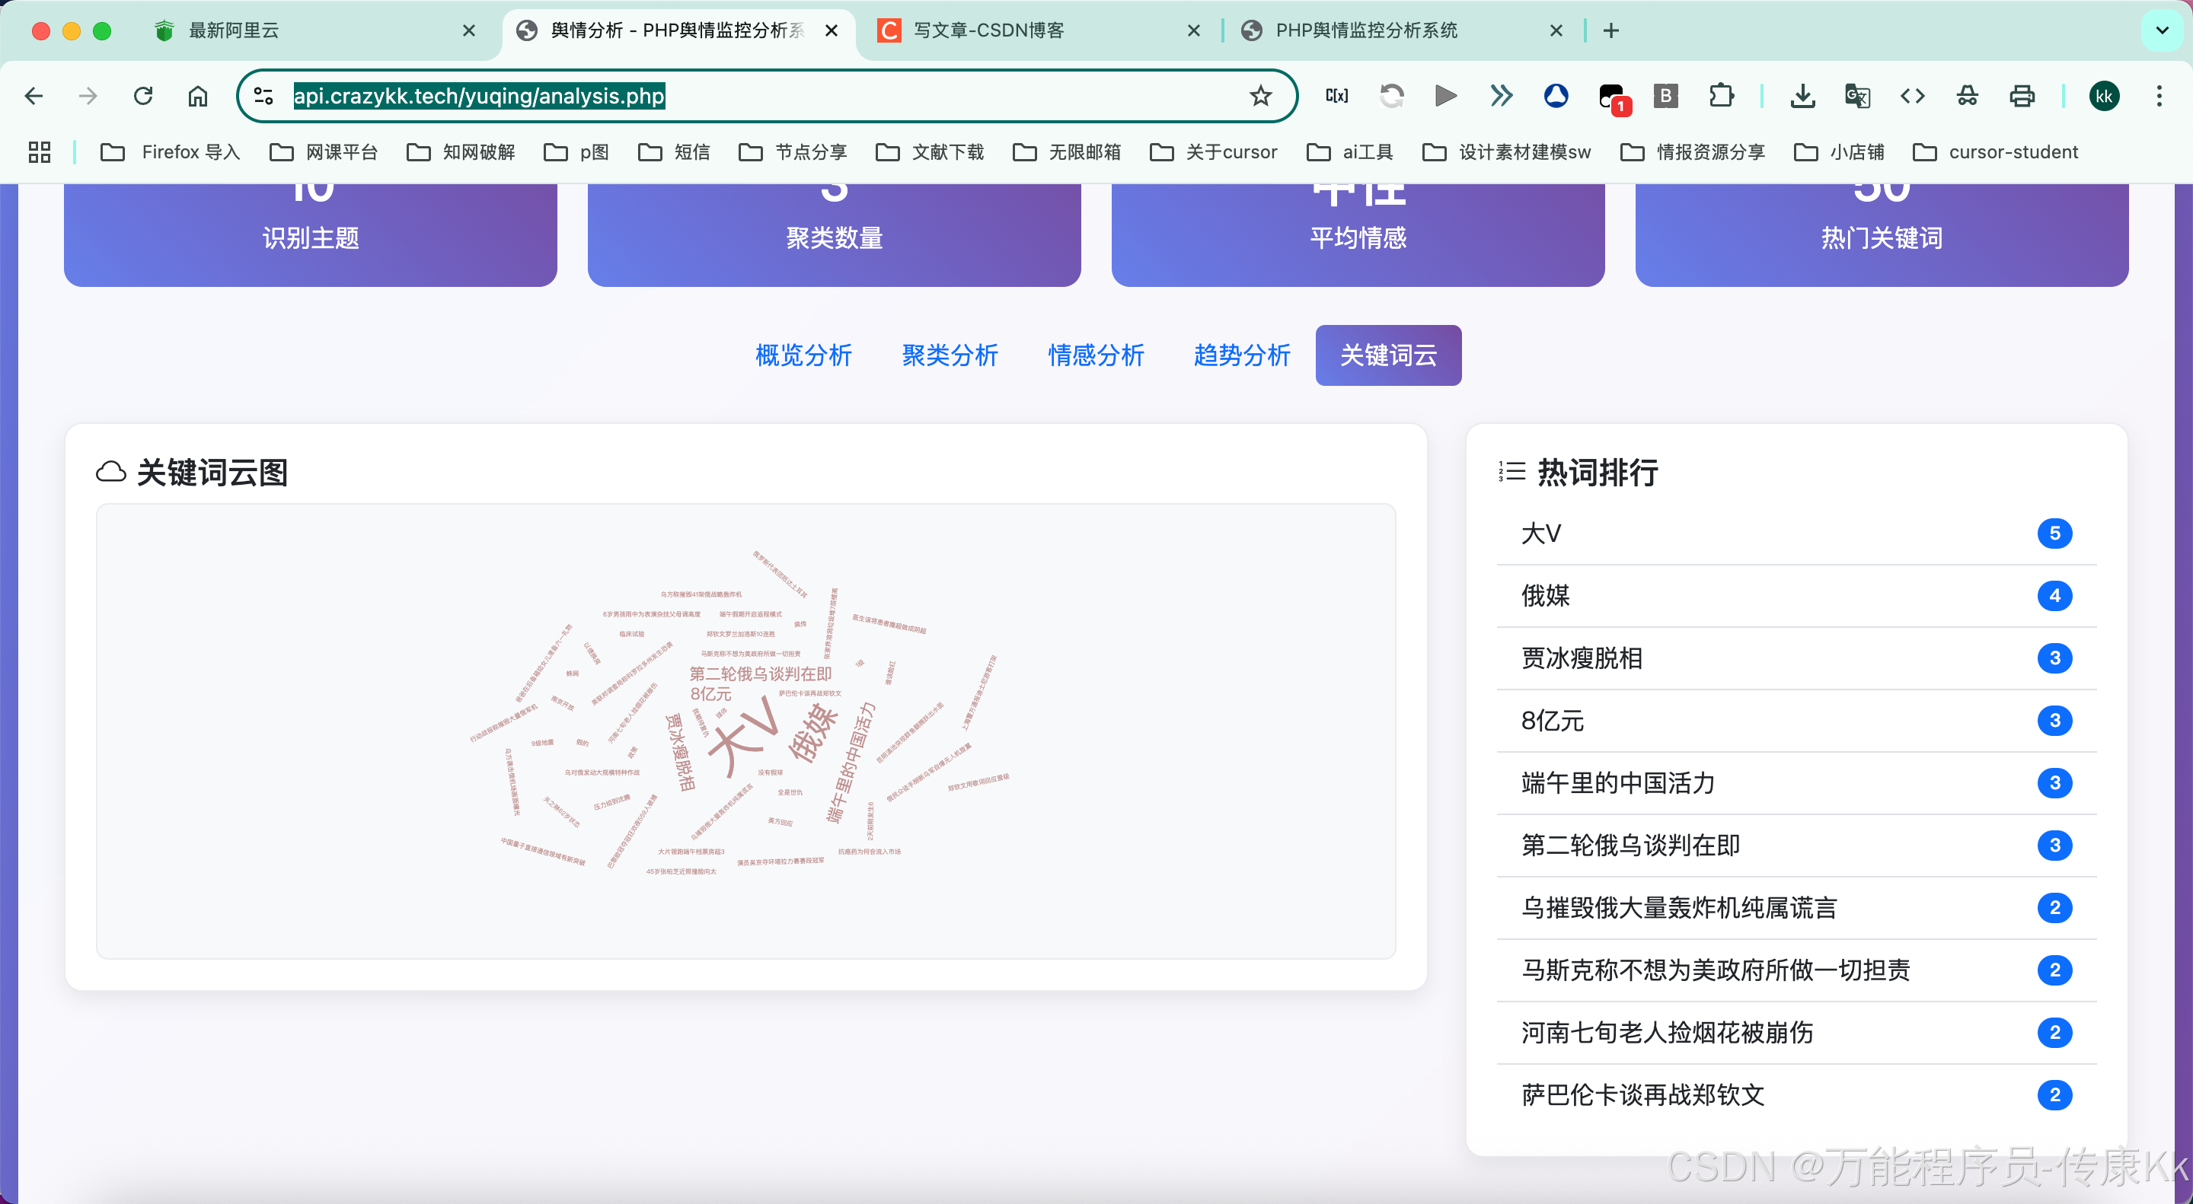Expand the ai工具 bookmark folder
The image size is (2193, 1204).
[1350, 152]
